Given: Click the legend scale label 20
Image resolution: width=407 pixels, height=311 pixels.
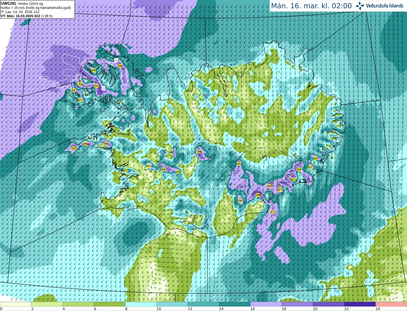Looking at the screenshot, I should (x=315, y=309).
